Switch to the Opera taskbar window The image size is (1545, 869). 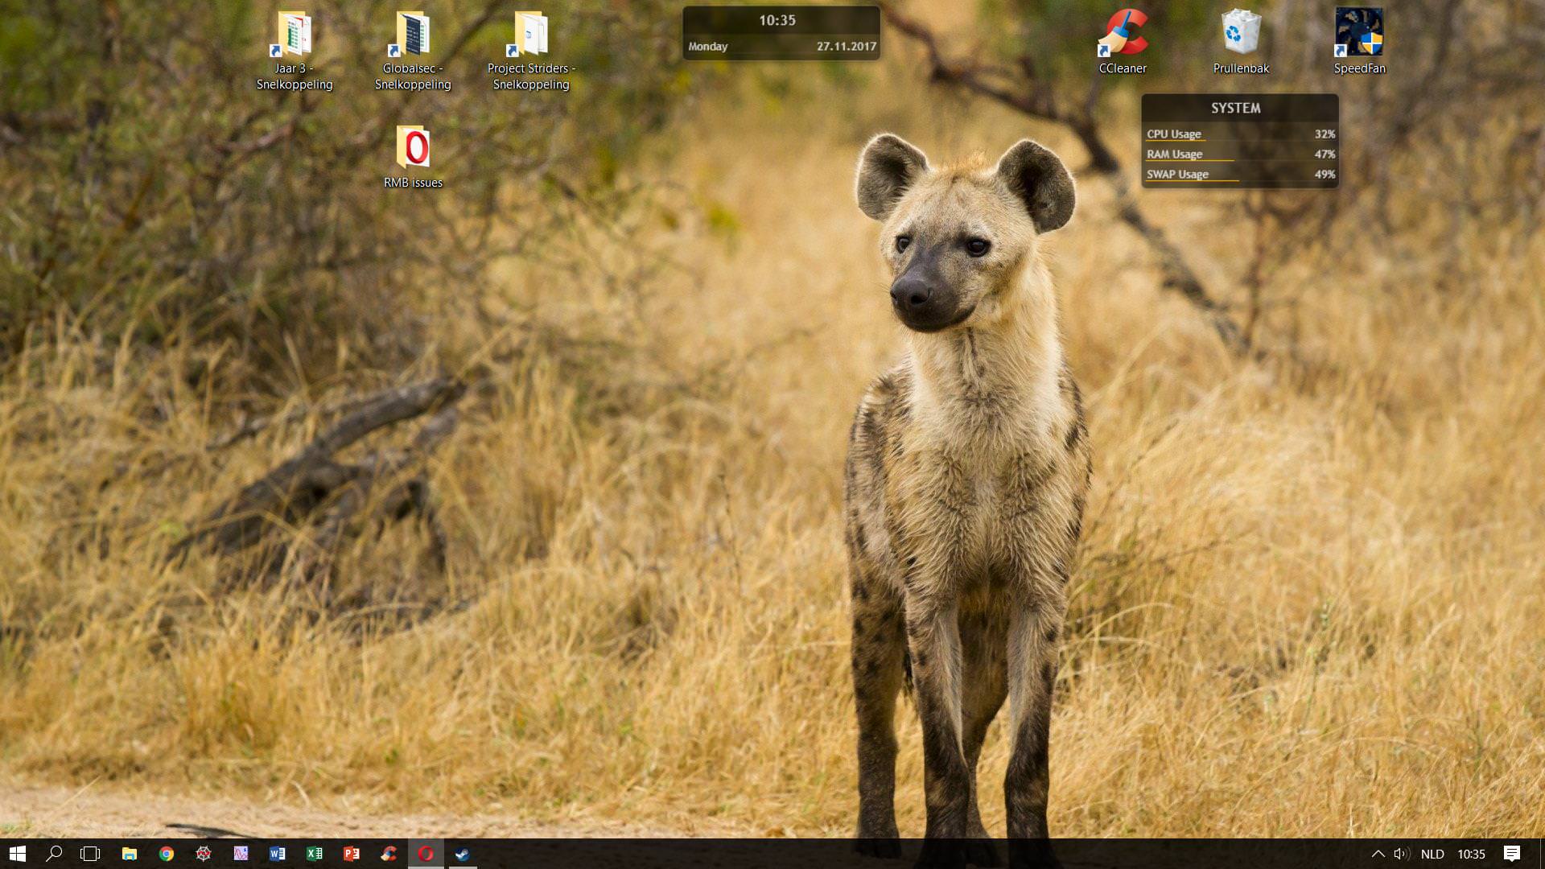pos(426,854)
